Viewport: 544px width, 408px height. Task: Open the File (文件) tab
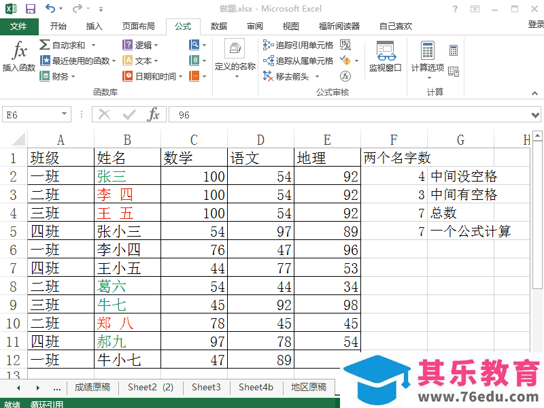[x=19, y=27]
